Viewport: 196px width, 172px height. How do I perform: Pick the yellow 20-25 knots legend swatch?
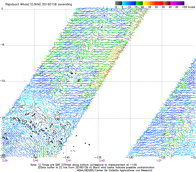(146, 3)
